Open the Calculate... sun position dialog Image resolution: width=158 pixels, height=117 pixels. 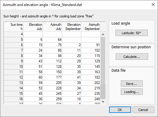click(x=132, y=57)
